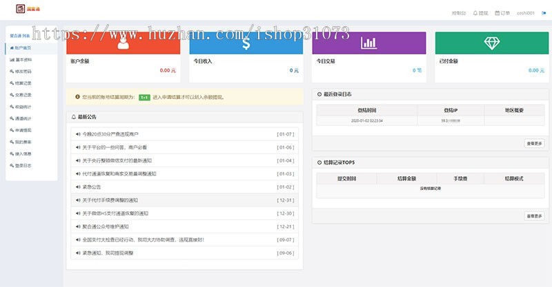Click 查看更多 under 结算记录TOP5

click(534, 215)
